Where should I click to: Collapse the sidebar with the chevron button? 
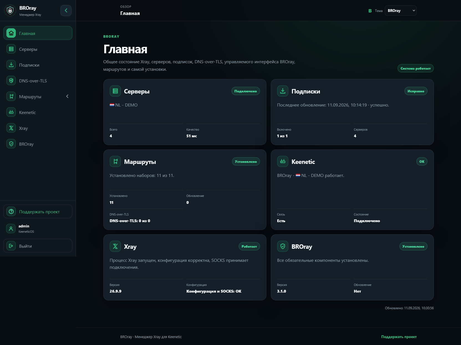click(x=66, y=11)
